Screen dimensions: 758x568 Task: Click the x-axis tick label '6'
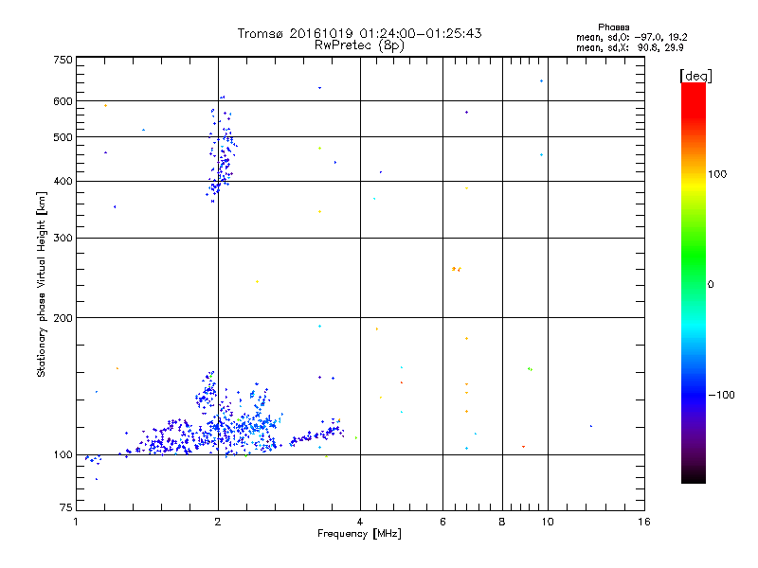[x=442, y=522]
